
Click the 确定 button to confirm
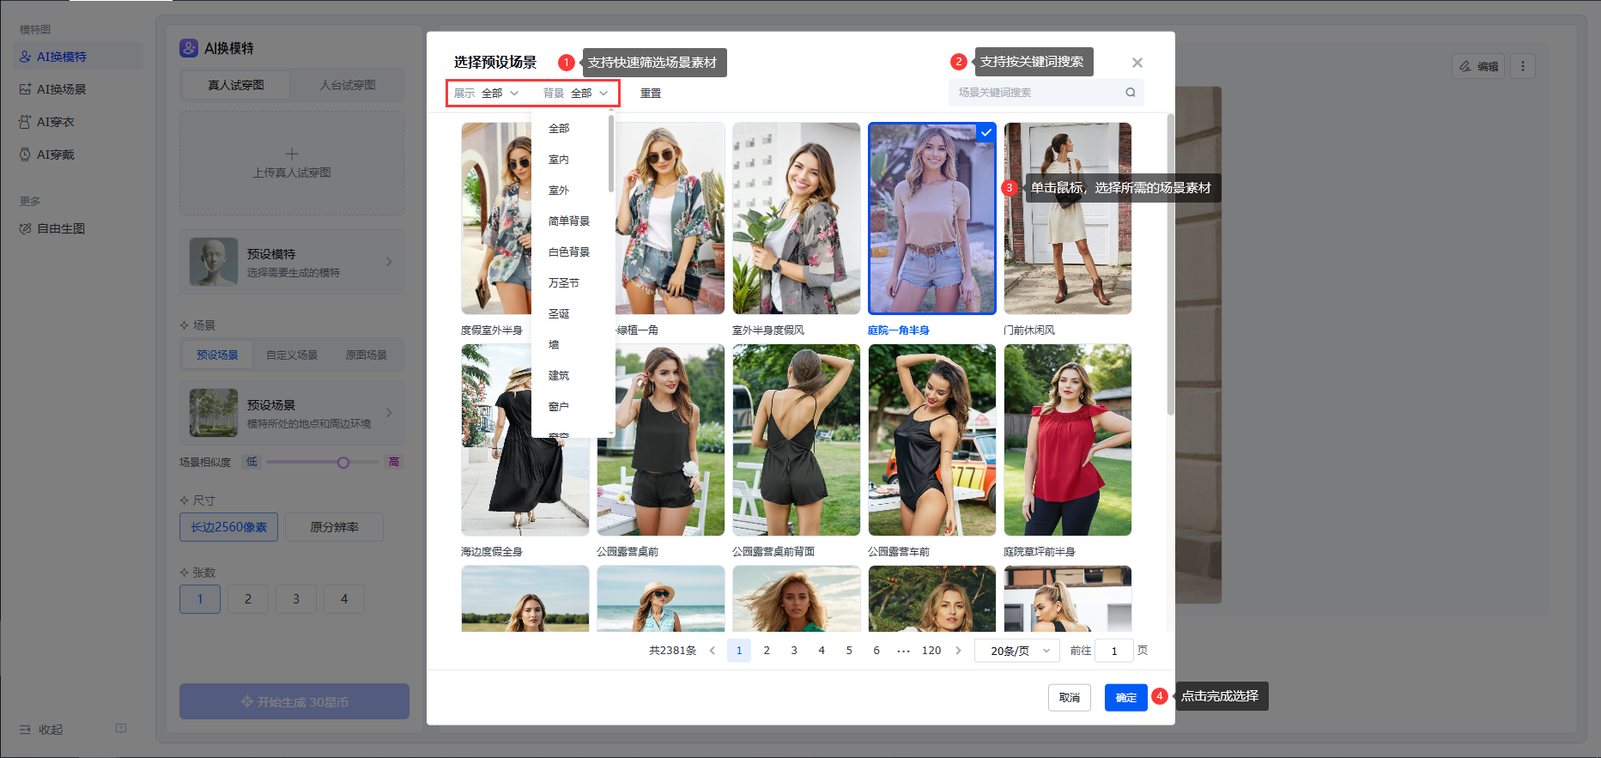1125,697
